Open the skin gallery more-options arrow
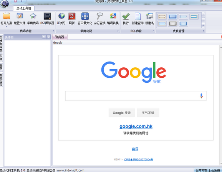This screenshot has height=172, width=222. pyautogui.click(x=203, y=25)
